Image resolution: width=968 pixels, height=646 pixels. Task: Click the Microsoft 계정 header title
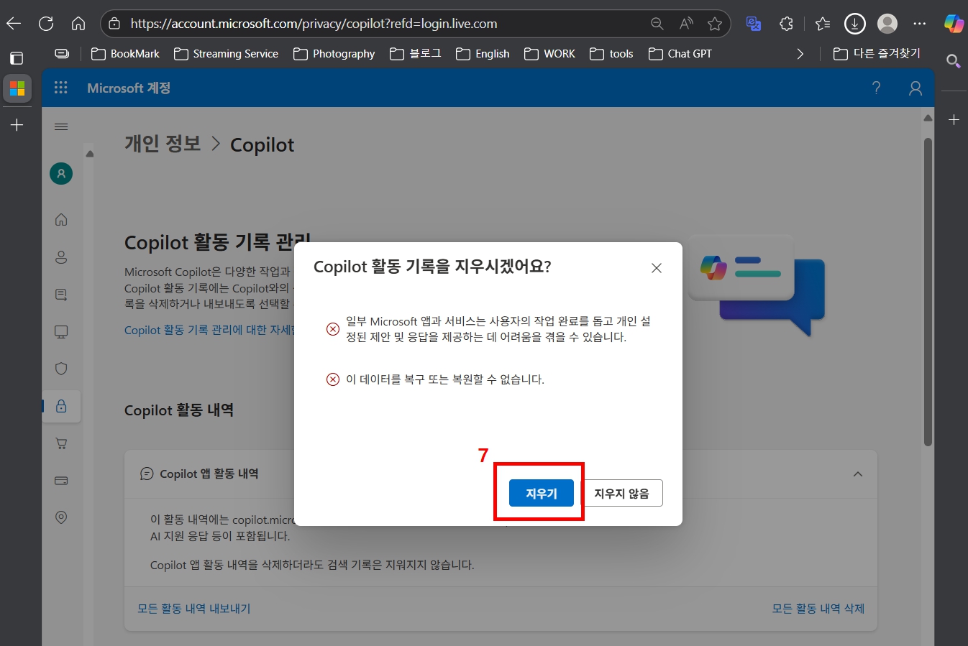tap(129, 88)
